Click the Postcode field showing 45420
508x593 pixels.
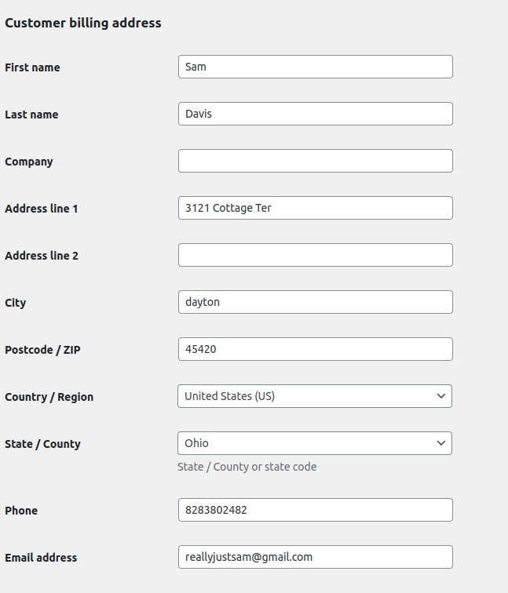click(315, 349)
